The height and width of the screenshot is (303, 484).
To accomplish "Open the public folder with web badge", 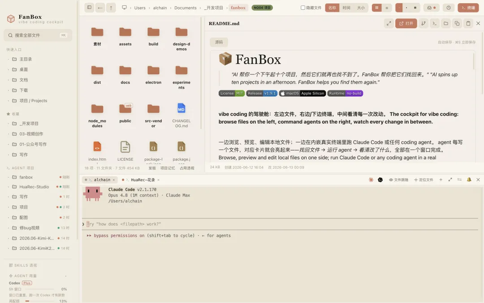I will pos(125,108).
